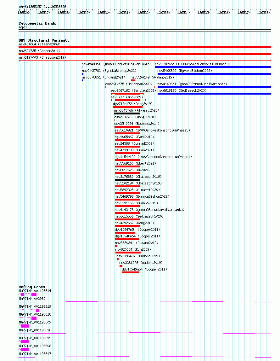
Task: Open variant nsv5469793 (ByrskaBishop2022)
Action: pyautogui.click(x=142, y=197)
